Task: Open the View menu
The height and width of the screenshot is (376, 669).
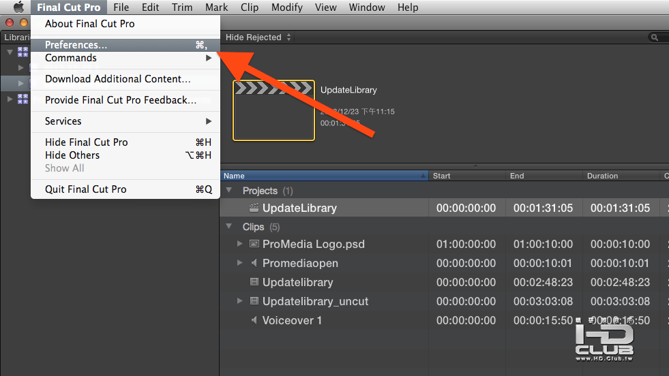Action: (x=325, y=7)
